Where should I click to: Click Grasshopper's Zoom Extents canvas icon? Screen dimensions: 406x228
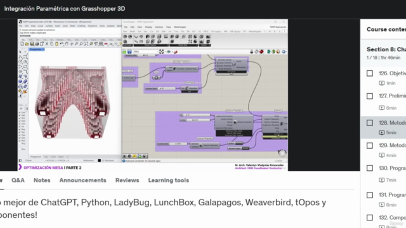click(x=161, y=52)
